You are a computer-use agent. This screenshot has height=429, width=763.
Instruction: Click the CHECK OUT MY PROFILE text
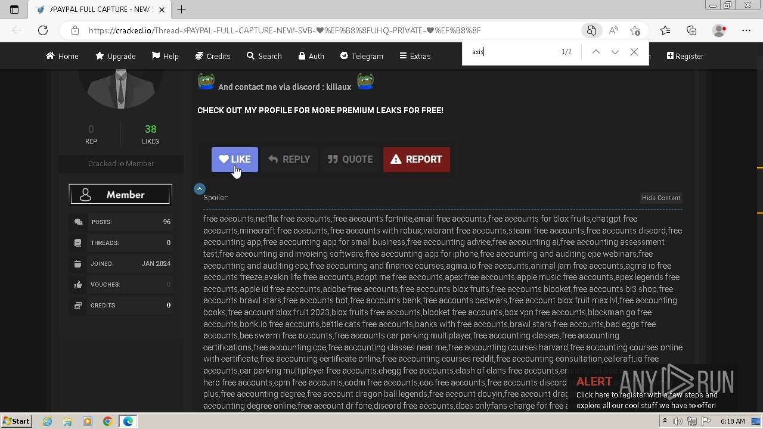(x=320, y=110)
